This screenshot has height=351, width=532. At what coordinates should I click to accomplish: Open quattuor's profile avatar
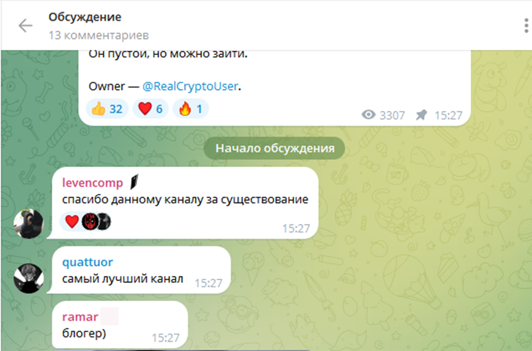click(x=29, y=279)
